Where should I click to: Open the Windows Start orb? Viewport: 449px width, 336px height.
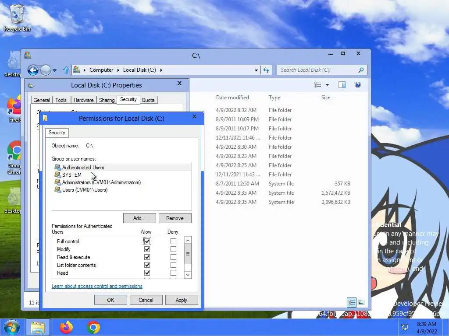pyautogui.click(x=11, y=327)
